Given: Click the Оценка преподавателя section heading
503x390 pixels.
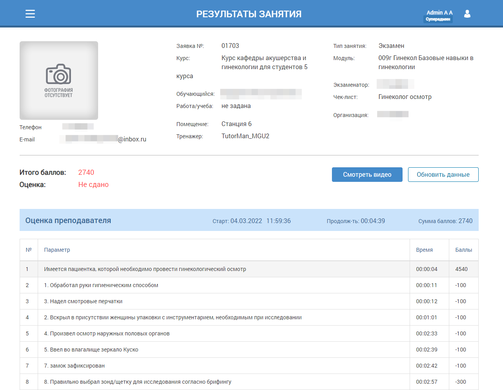Looking at the screenshot, I should pyautogui.click(x=68, y=220).
